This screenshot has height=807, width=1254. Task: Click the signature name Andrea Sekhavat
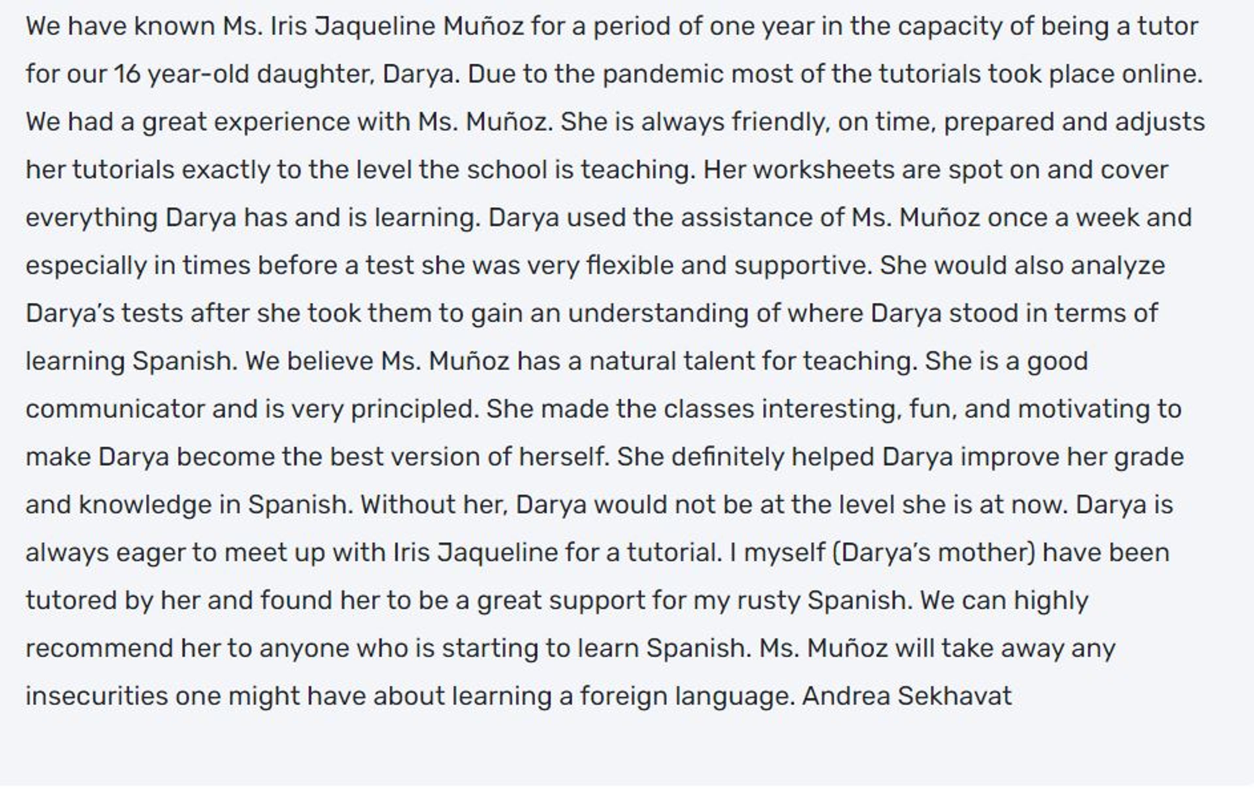click(907, 696)
